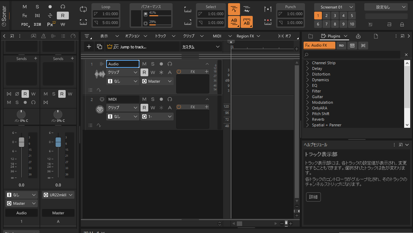Screen dimensions: 413x233
Task: Click the PDC override button
Action: click(25, 24)
